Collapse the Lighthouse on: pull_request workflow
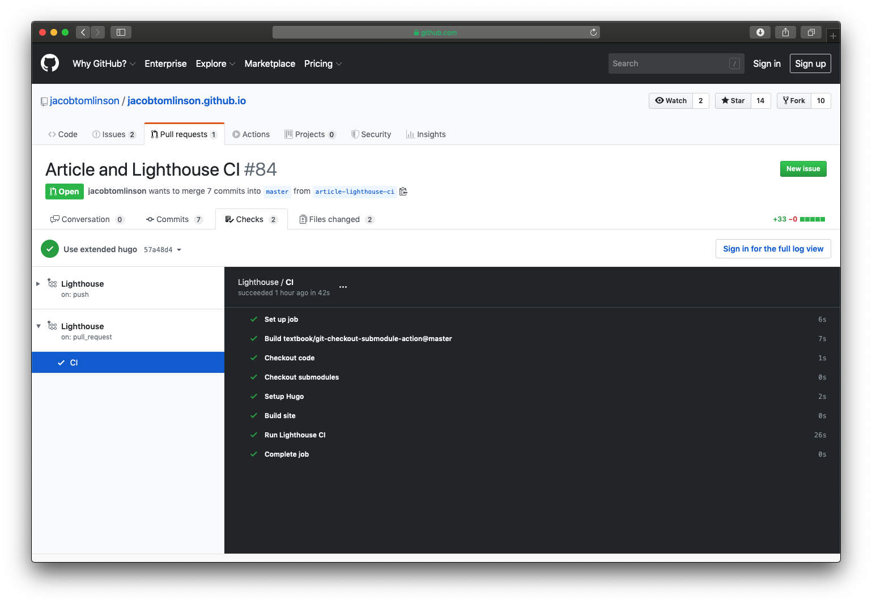872x604 pixels. [x=38, y=326]
